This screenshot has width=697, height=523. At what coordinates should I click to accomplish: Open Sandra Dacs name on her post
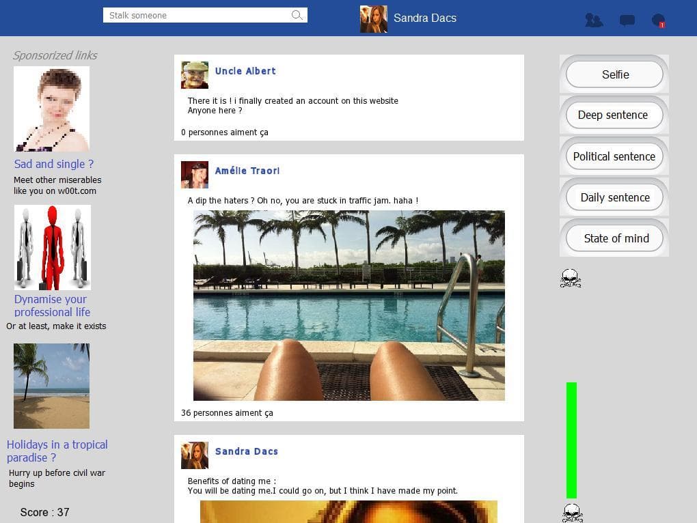tap(246, 451)
